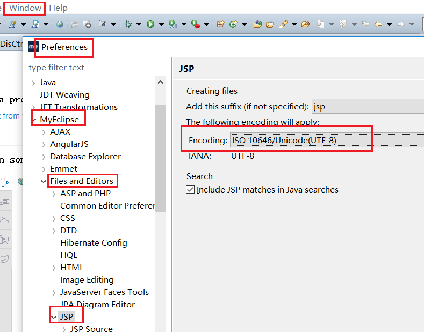The width and height of the screenshot is (424, 332).
Task: Open dropdown arrow beside new class icon
Action: pyautogui.click(x=244, y=25)
